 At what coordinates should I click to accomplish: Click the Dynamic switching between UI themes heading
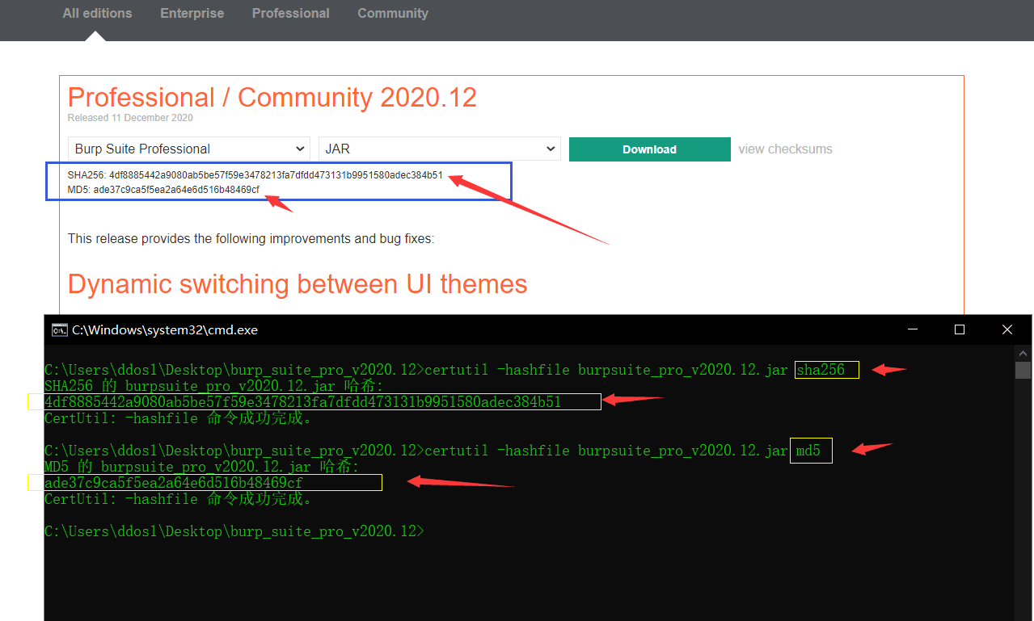click(x=298, y=284)
